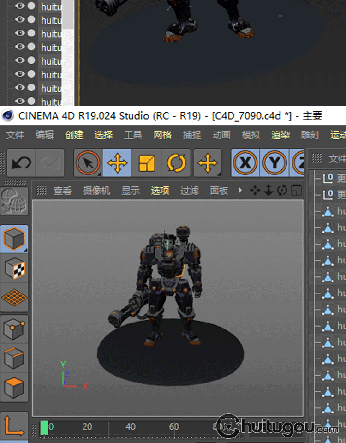
Task: Activate the Move tool
Action: (x=117, y=163)
